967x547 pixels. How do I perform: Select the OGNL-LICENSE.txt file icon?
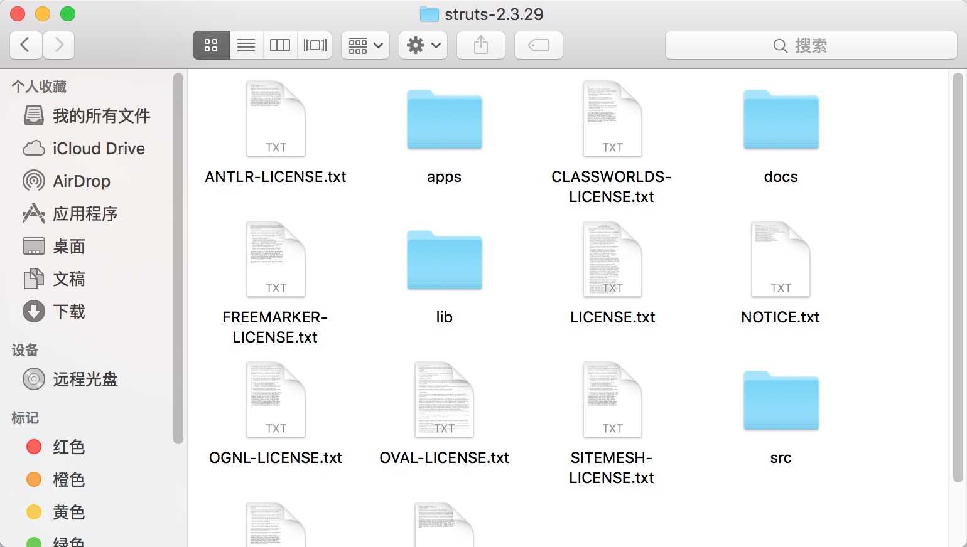276,400
